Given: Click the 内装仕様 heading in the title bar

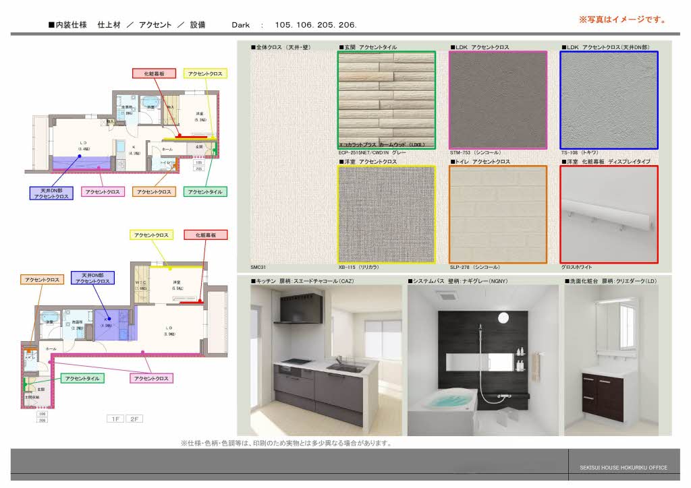Looking at the screenshot, I should [67, 25].
